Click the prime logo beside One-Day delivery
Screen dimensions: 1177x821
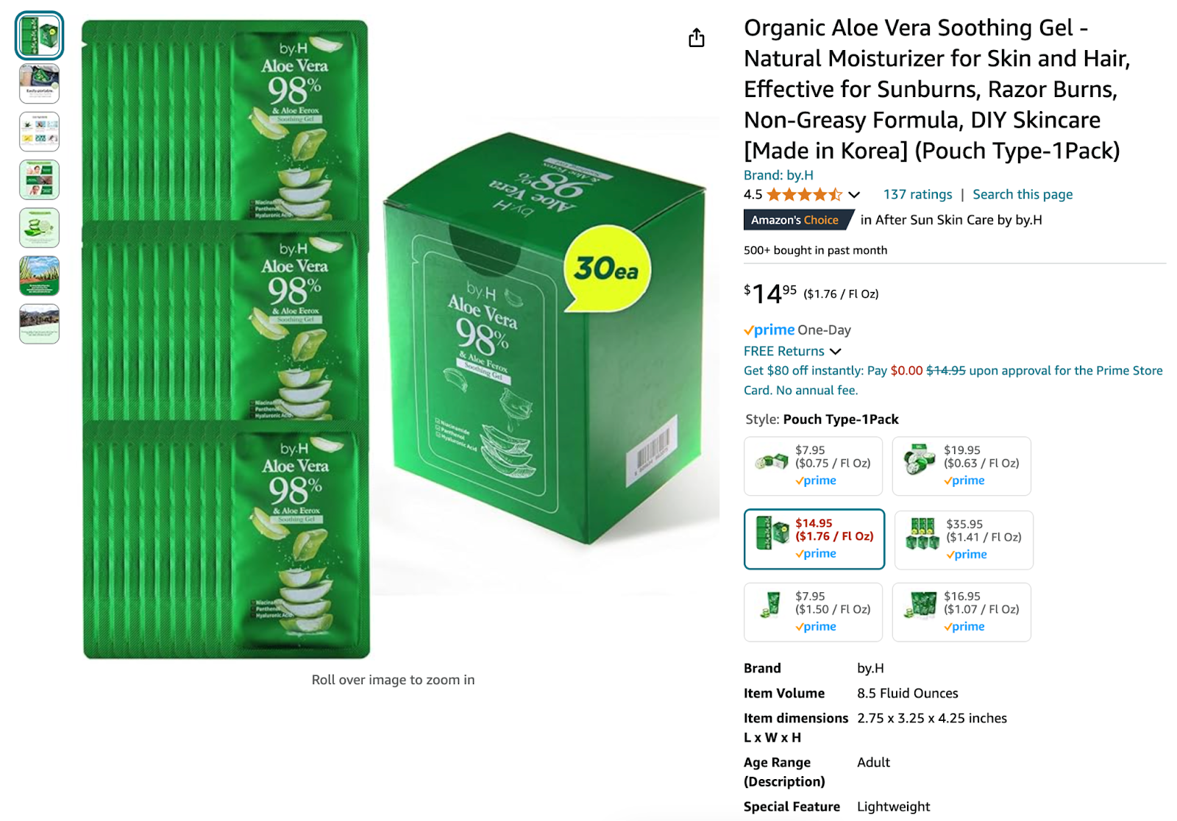[x=769, y=330]
